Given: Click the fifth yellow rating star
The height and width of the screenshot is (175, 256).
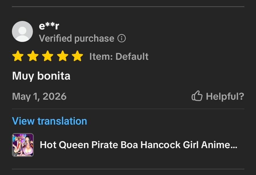Looking at the screenshot, I should click(77, 56).
